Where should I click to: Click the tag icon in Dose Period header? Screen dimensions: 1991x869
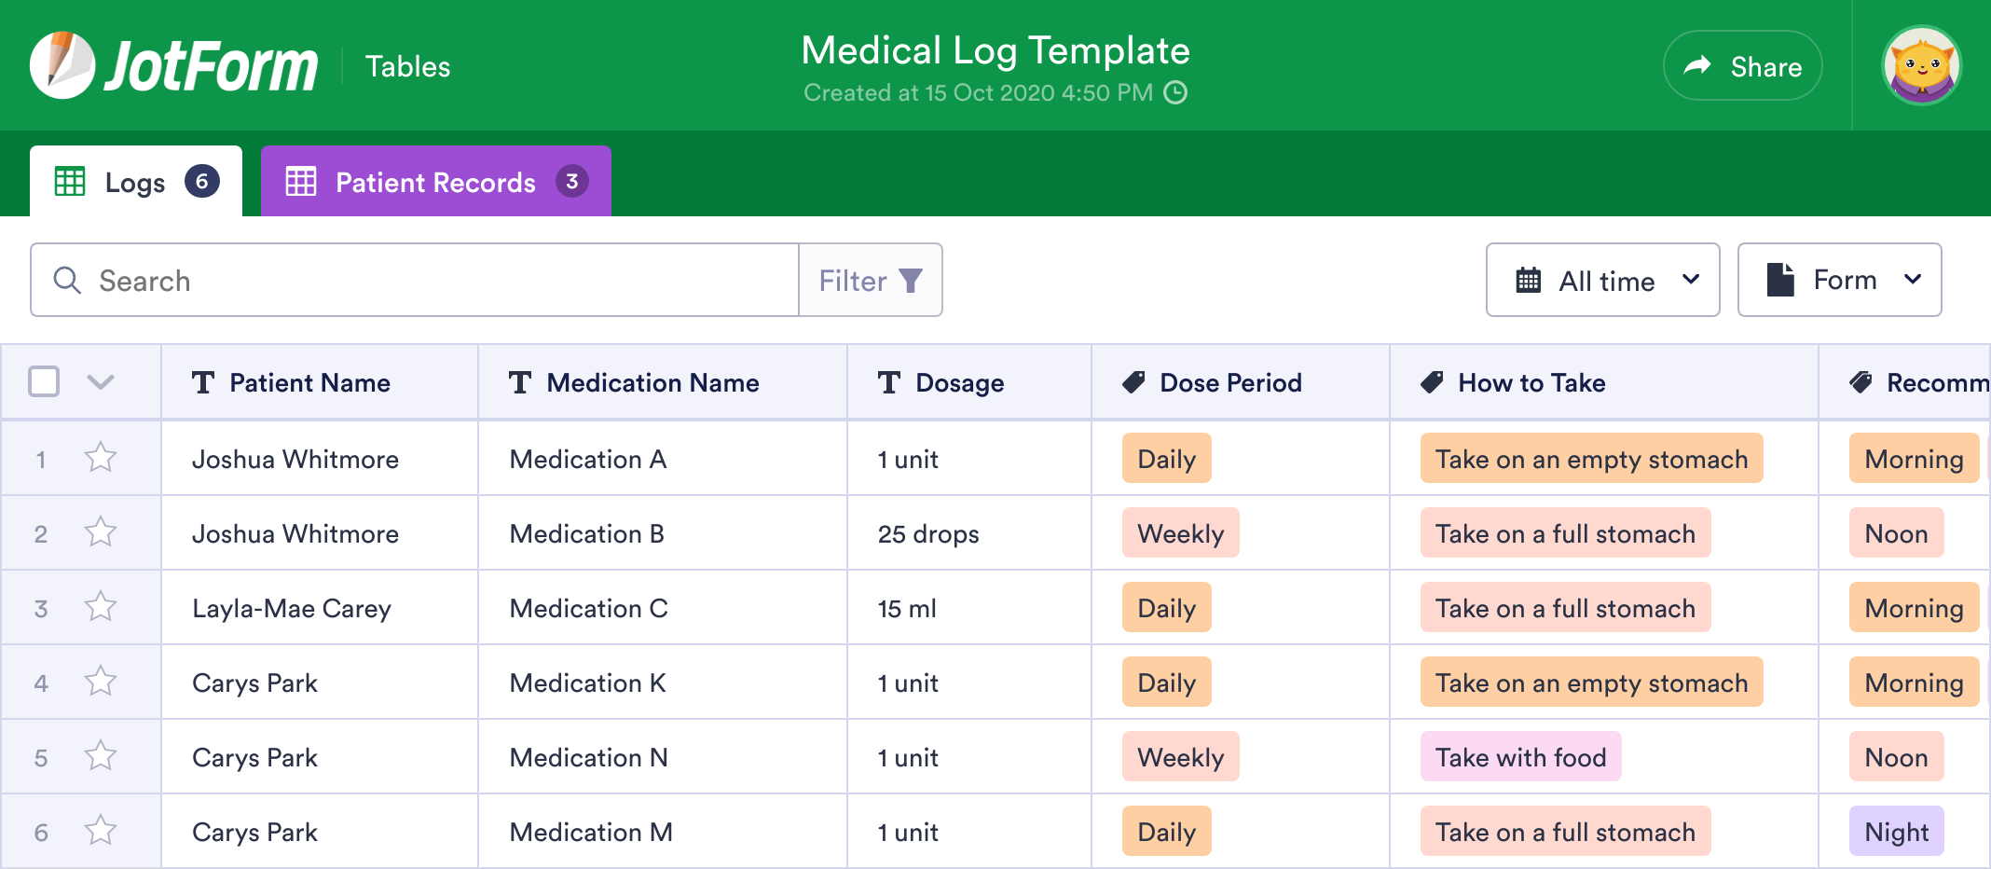click(x=1133, y=382)
